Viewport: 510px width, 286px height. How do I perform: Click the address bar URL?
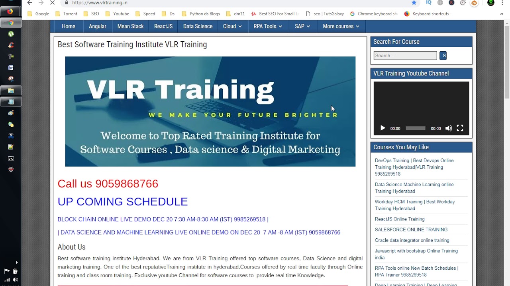[x=100, y=3]
